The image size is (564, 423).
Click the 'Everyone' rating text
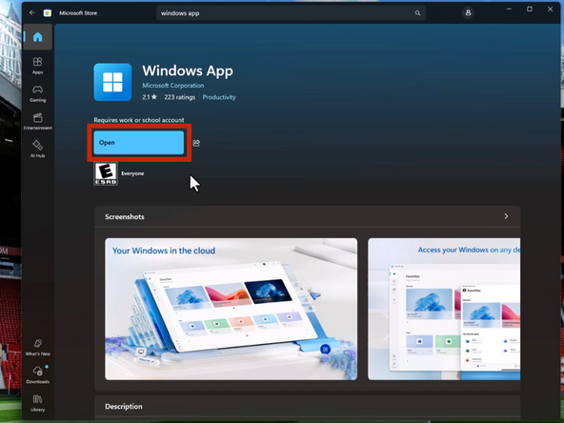tap(132, 173)
